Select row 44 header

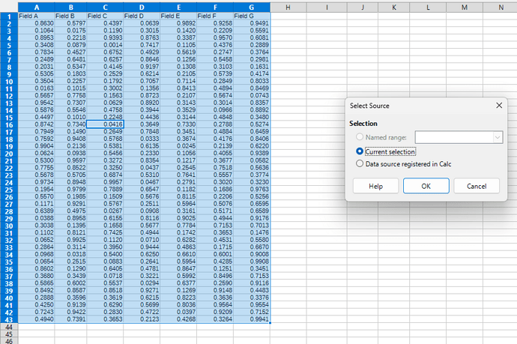(x=9, y=327)
